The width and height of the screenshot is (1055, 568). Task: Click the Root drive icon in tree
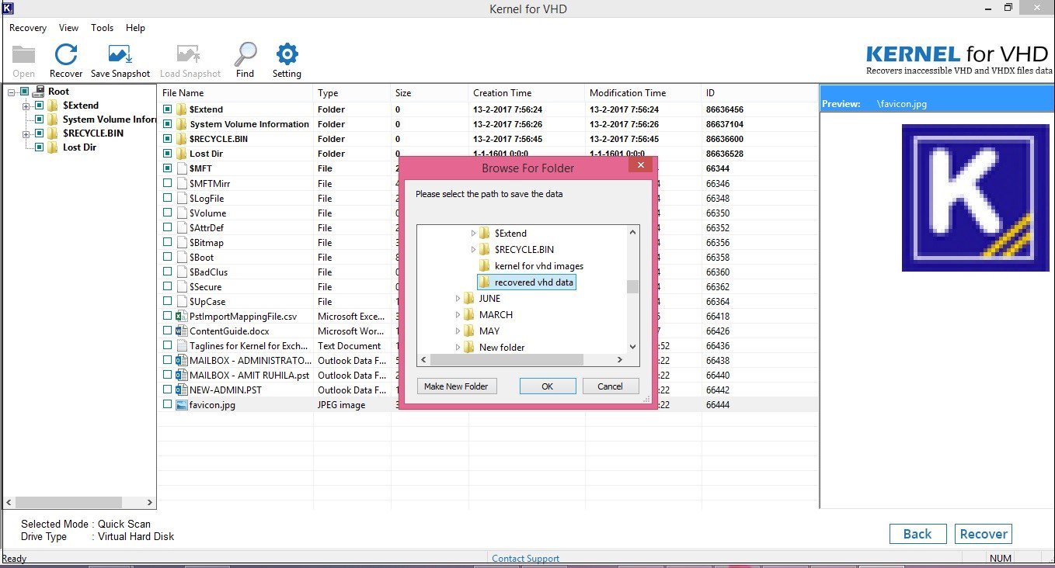(38, 92)
